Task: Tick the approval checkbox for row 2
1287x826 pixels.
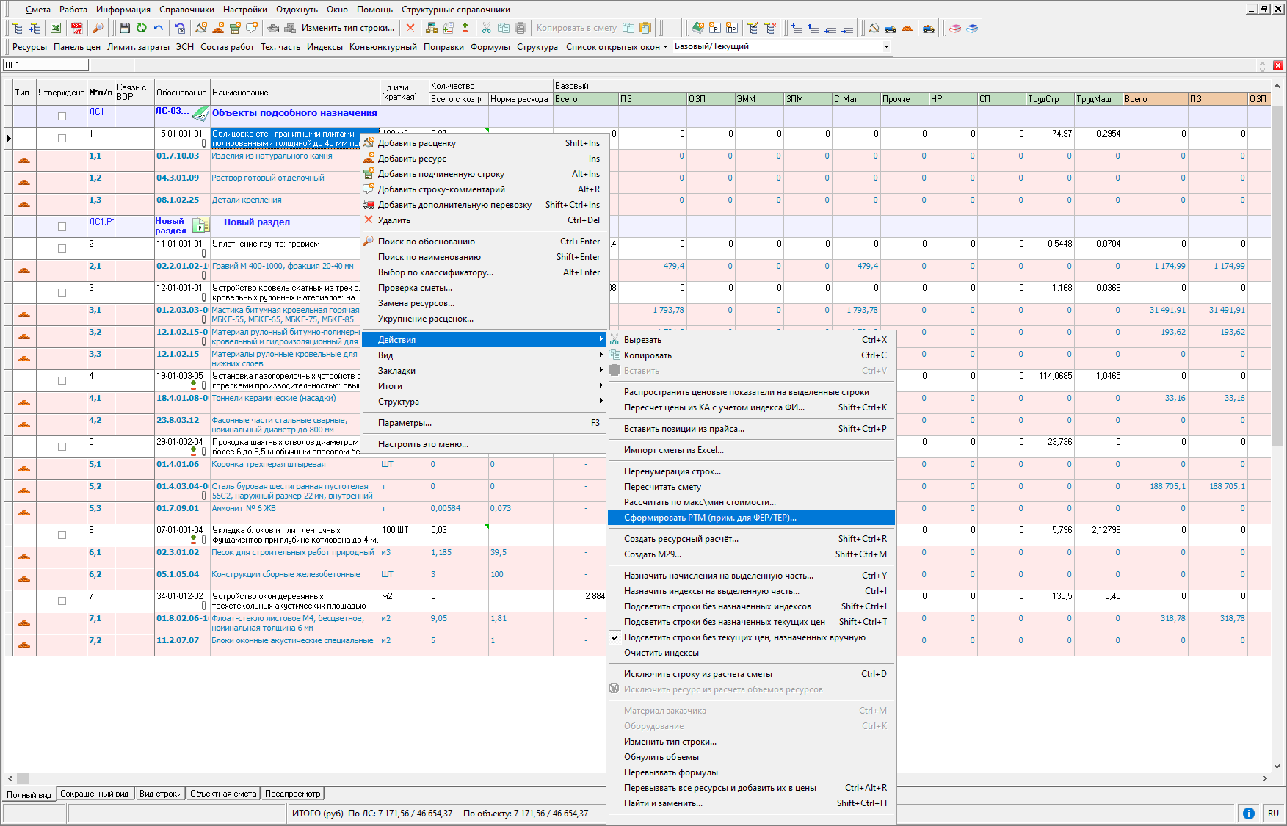Action: (62, 248)
